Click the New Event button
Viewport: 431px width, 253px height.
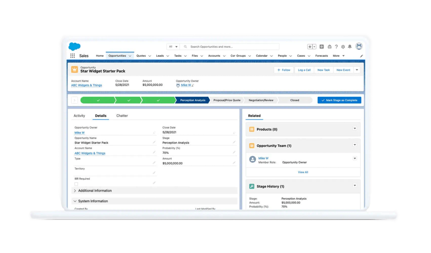pyautogui.click(x=343, y=70)
